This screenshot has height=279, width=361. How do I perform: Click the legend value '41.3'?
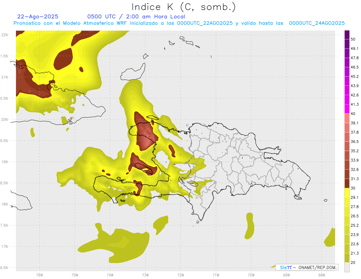coord(355,104)
